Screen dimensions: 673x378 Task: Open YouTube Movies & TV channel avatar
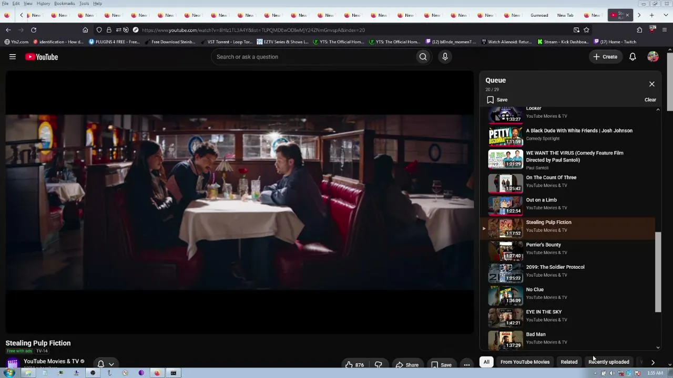coord(13,363)
